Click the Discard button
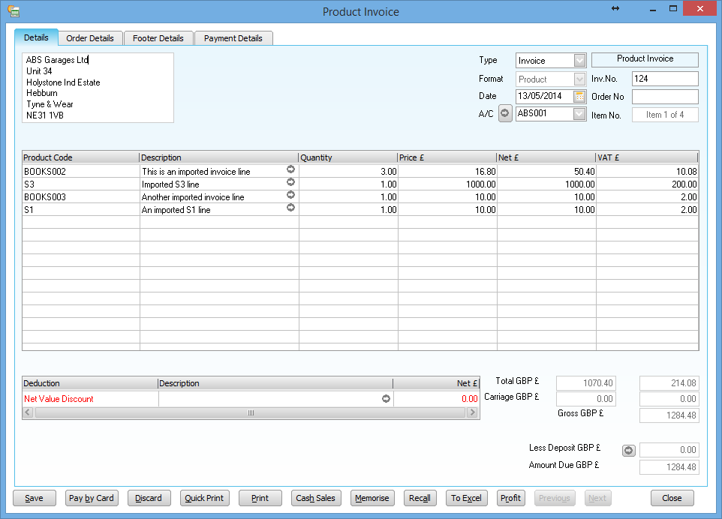This screenshot has width=722, height=519. pos(149,498)
